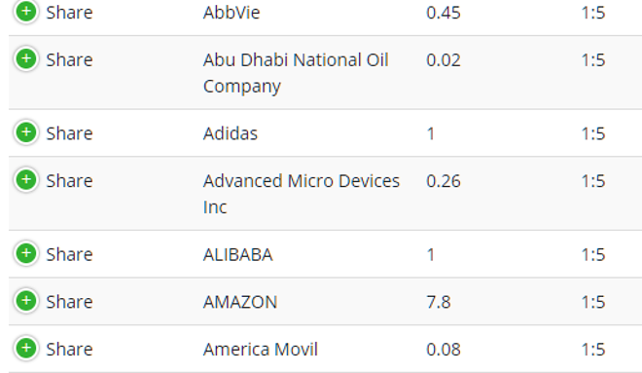Expand the Abu Dhabi National Oil Company row
The width and height of the screenshot is (642, 373).
(26, 59)
